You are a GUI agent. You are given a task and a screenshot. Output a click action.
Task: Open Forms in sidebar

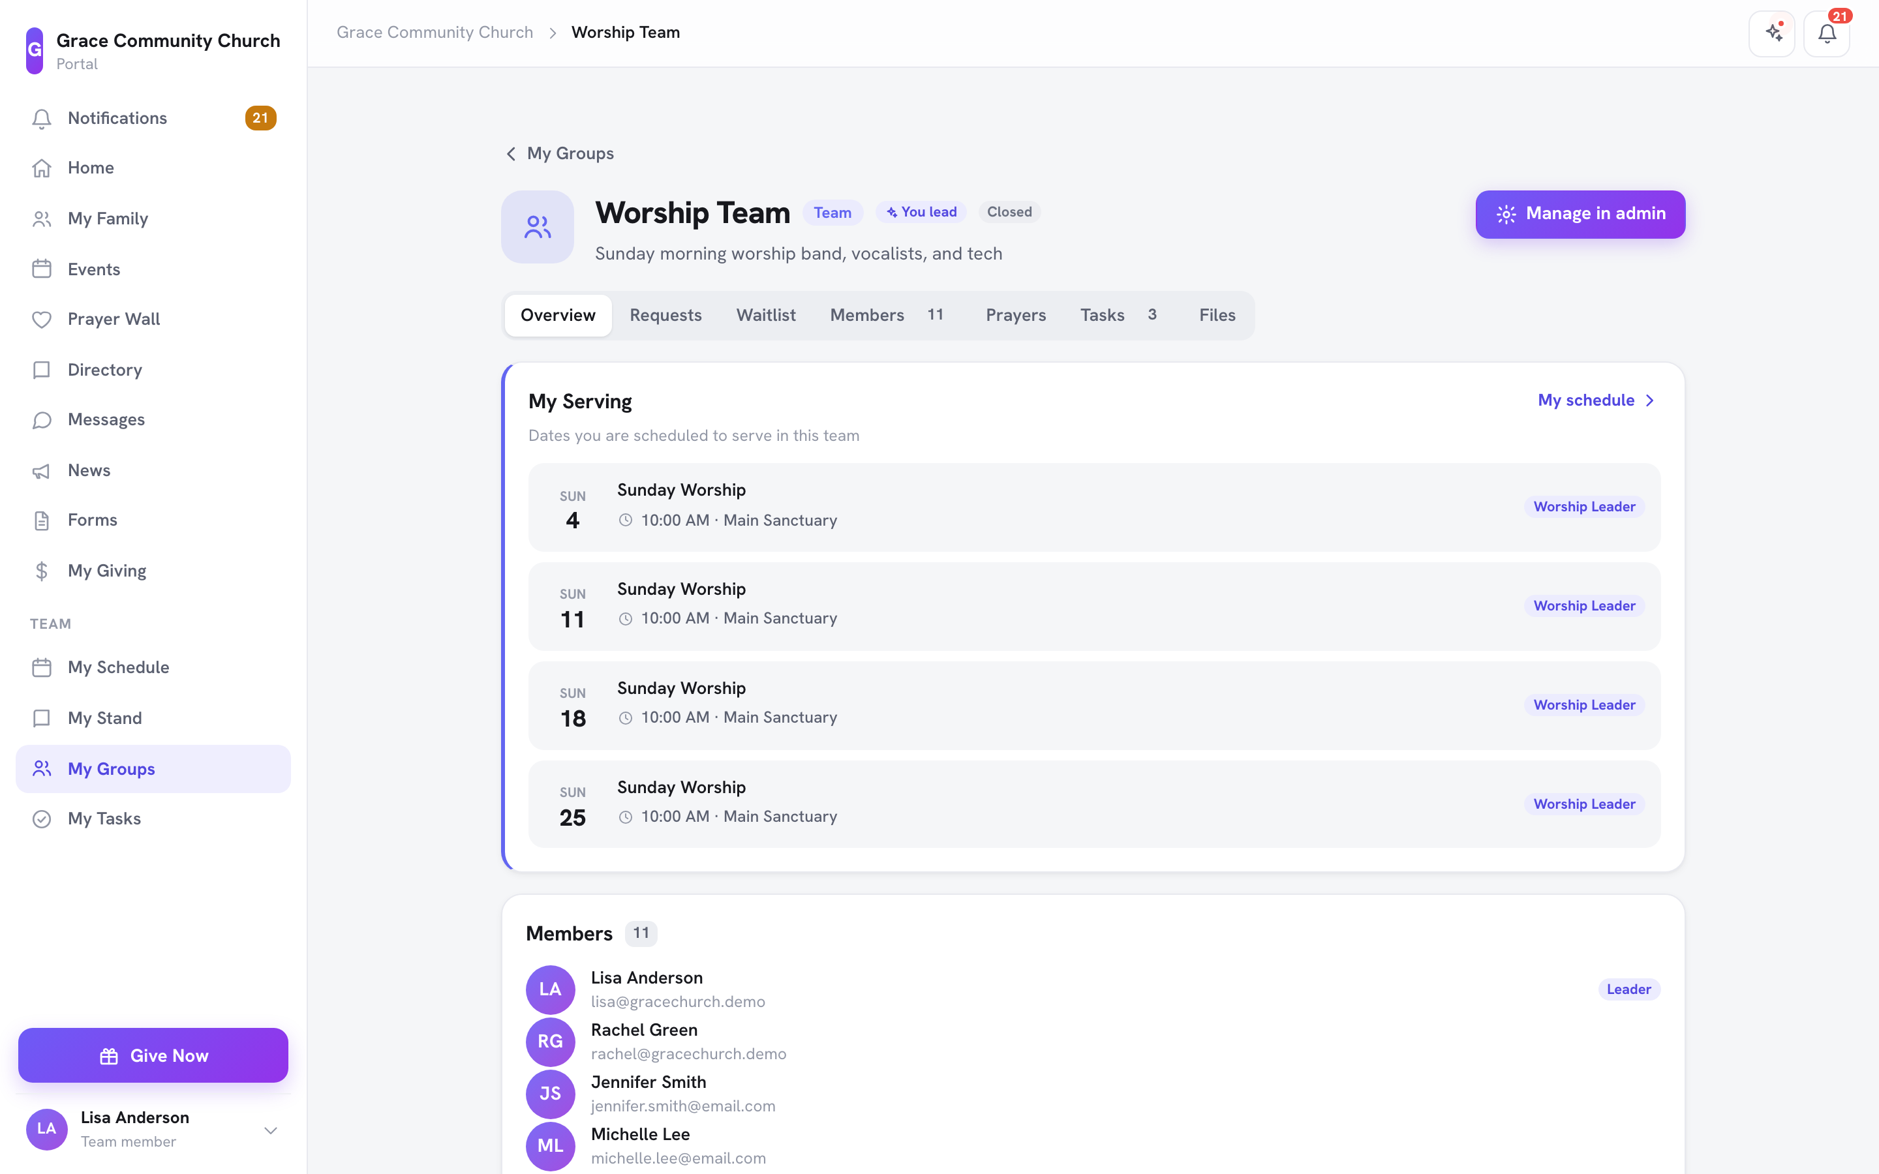click(x=153, y=520)
